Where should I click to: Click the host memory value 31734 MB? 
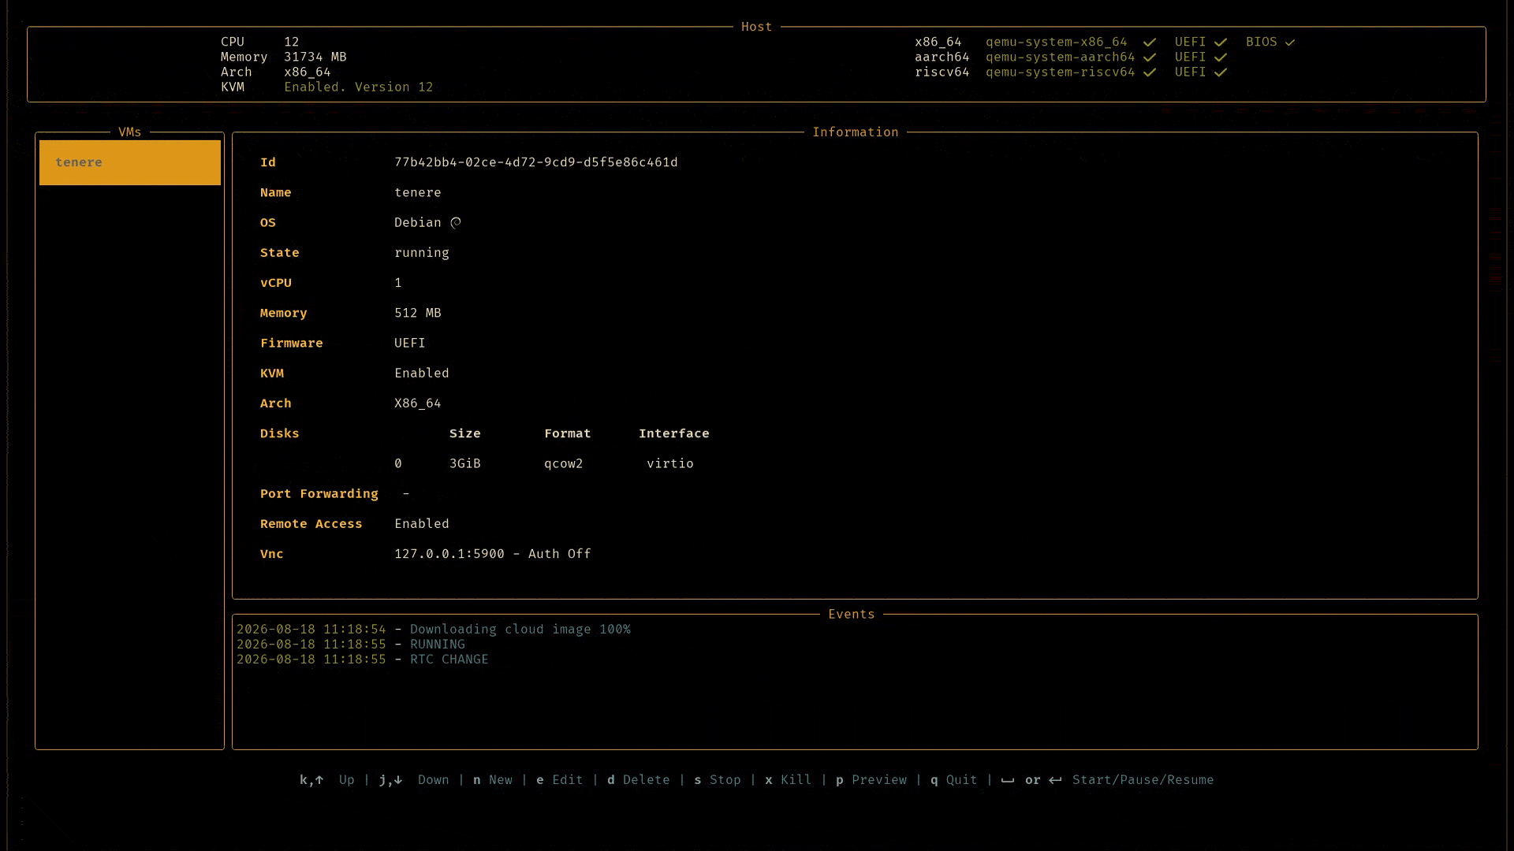pyautogui.click(x=315, y=58)
